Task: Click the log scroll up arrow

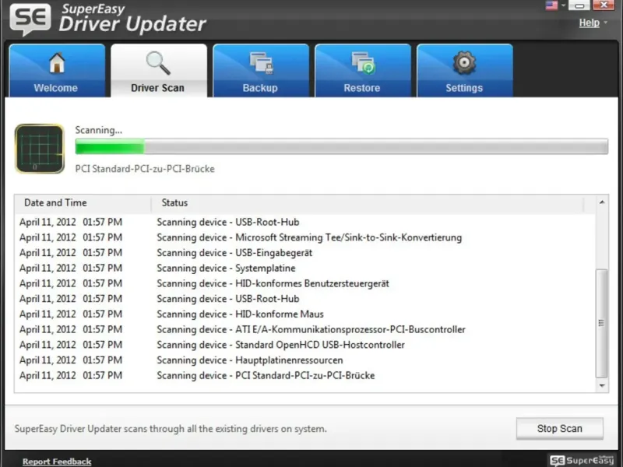Action: click(x=602, y=202)
